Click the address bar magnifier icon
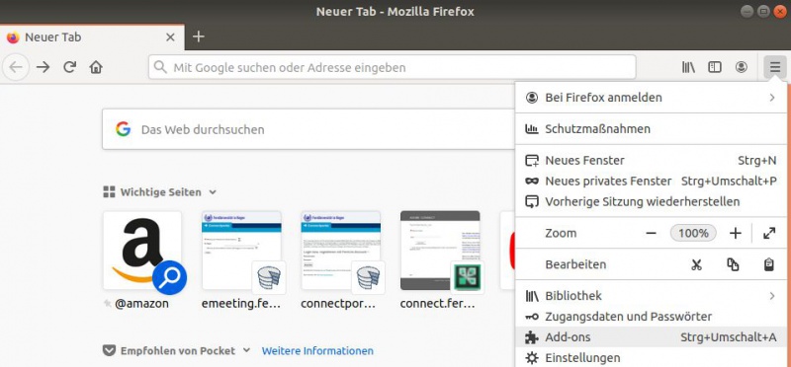 tap(160, 67)
